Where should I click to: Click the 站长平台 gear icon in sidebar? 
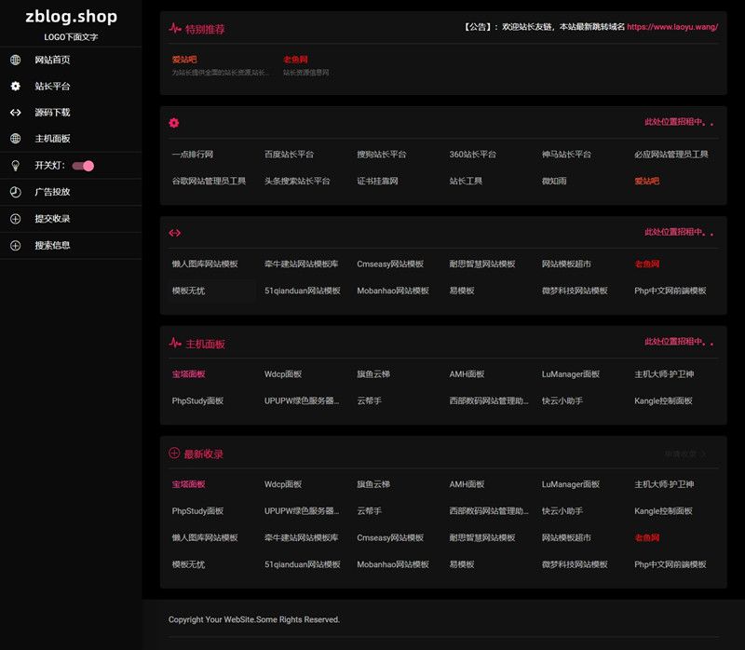pos(13,86)
